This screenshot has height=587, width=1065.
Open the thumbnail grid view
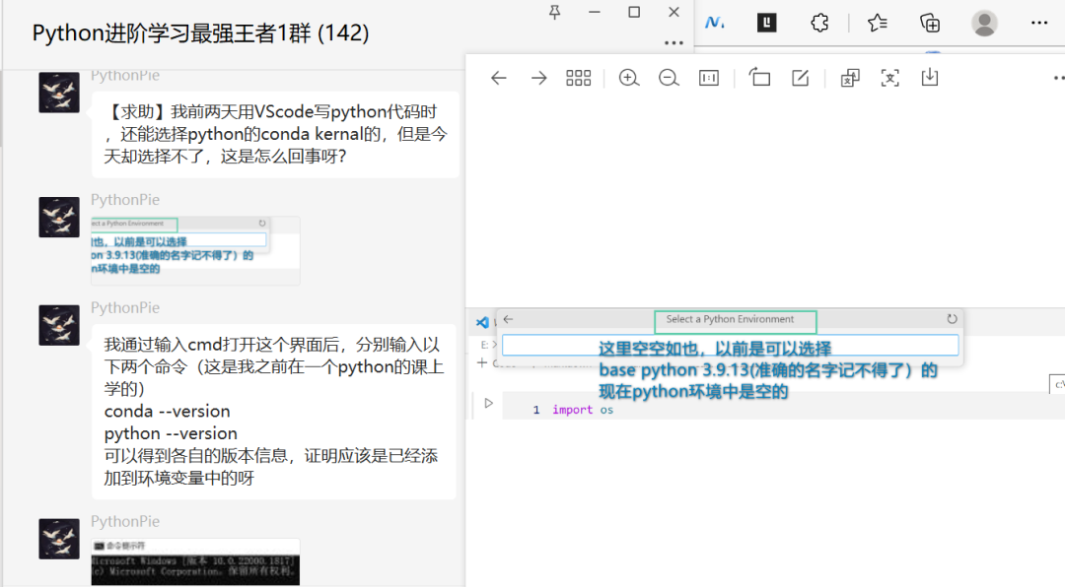coord(578,77)
